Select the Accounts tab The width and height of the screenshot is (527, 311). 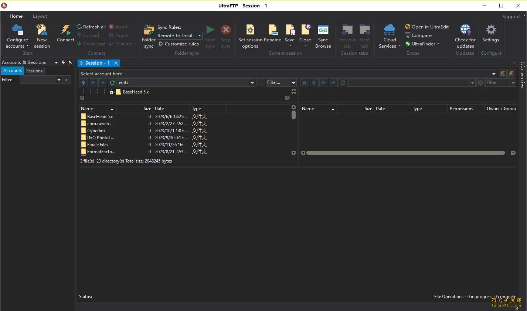click(13, 71)
